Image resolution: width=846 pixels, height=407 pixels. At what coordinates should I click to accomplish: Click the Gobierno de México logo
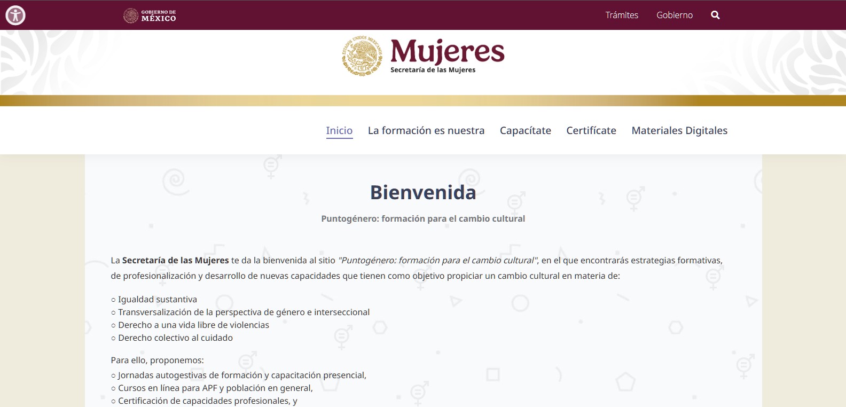tap(150, 15)
